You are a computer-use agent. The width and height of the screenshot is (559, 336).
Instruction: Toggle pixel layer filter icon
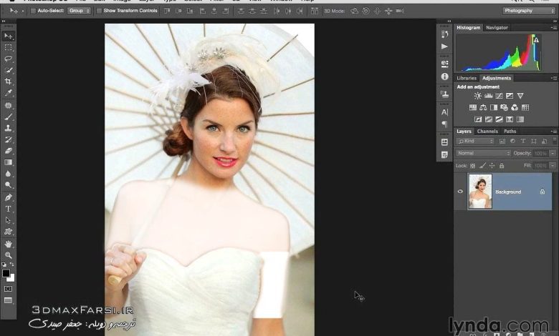tap(502, 141)
